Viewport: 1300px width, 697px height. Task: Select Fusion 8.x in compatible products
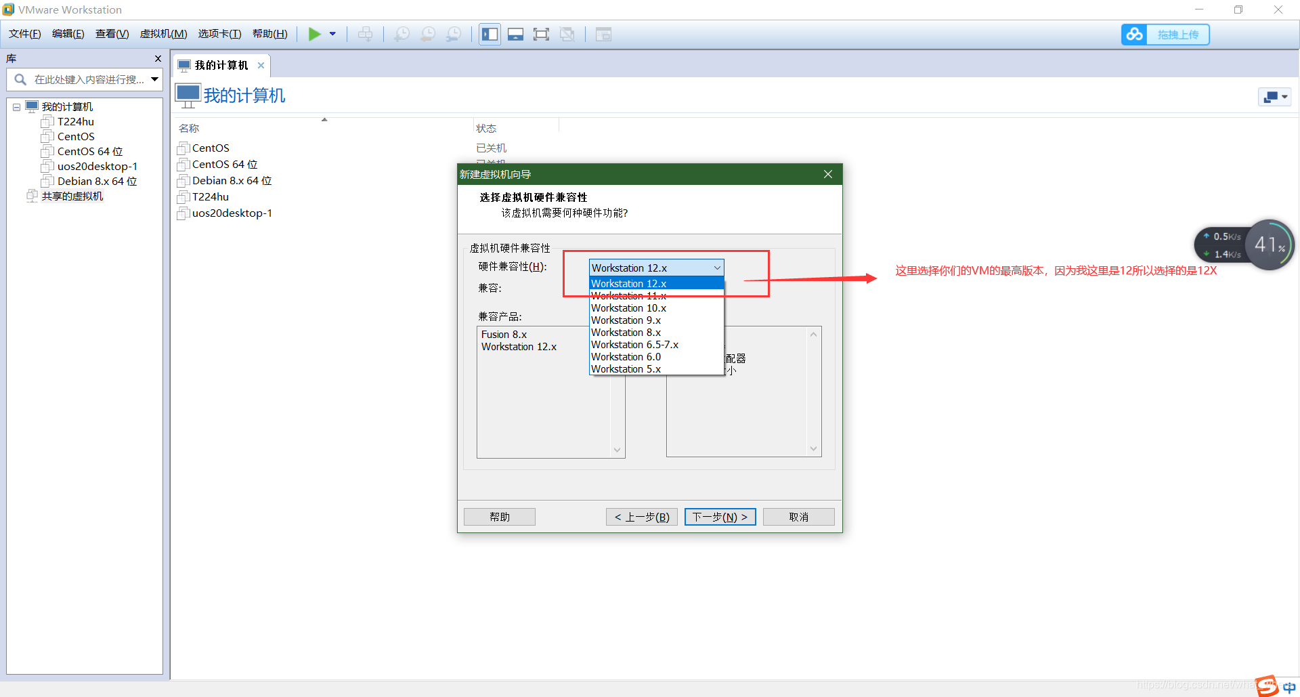[504, 335]
